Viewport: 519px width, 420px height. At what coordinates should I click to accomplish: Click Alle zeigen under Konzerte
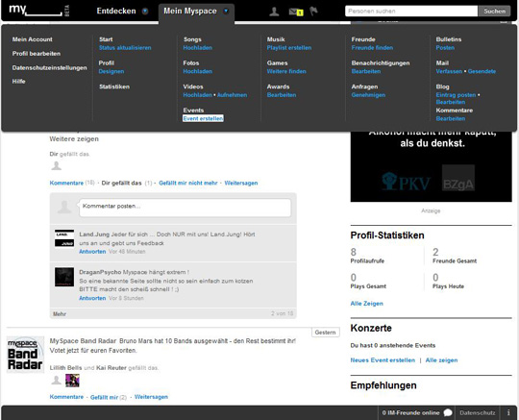(x=441, y=360)
